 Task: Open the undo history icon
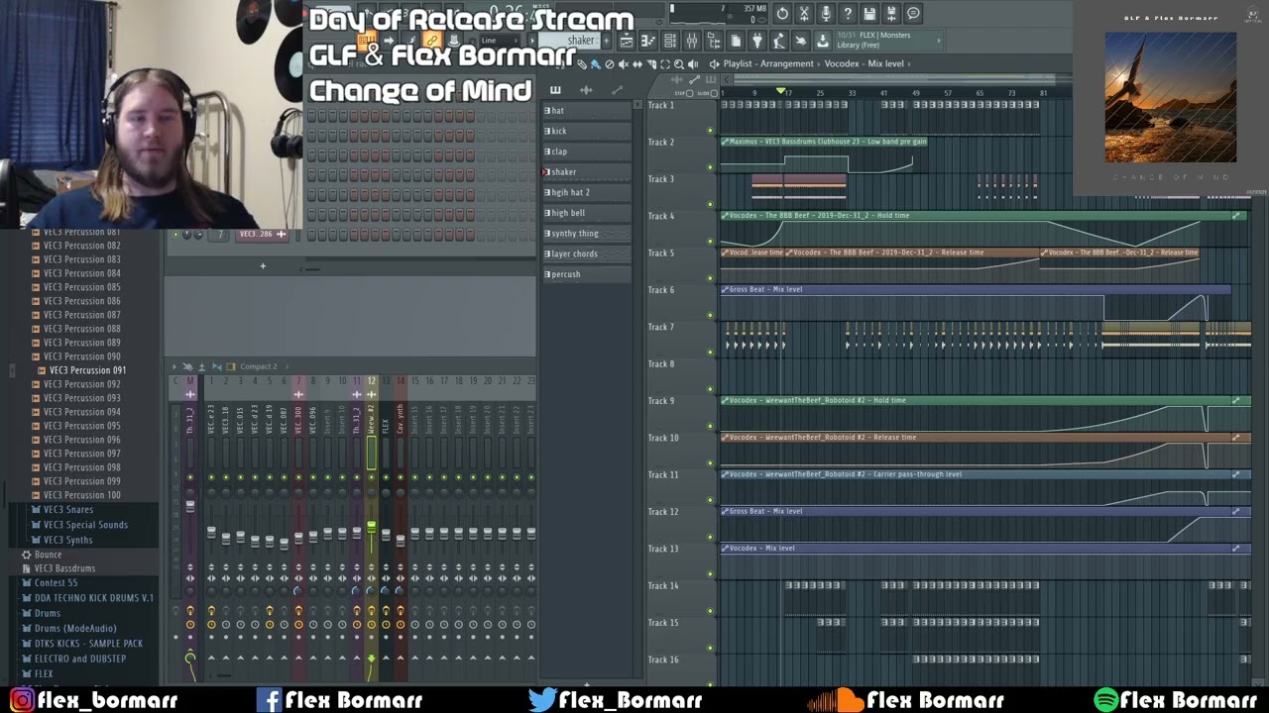click(x=782, y=14)
